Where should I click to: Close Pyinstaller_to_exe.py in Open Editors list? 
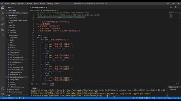9,13
